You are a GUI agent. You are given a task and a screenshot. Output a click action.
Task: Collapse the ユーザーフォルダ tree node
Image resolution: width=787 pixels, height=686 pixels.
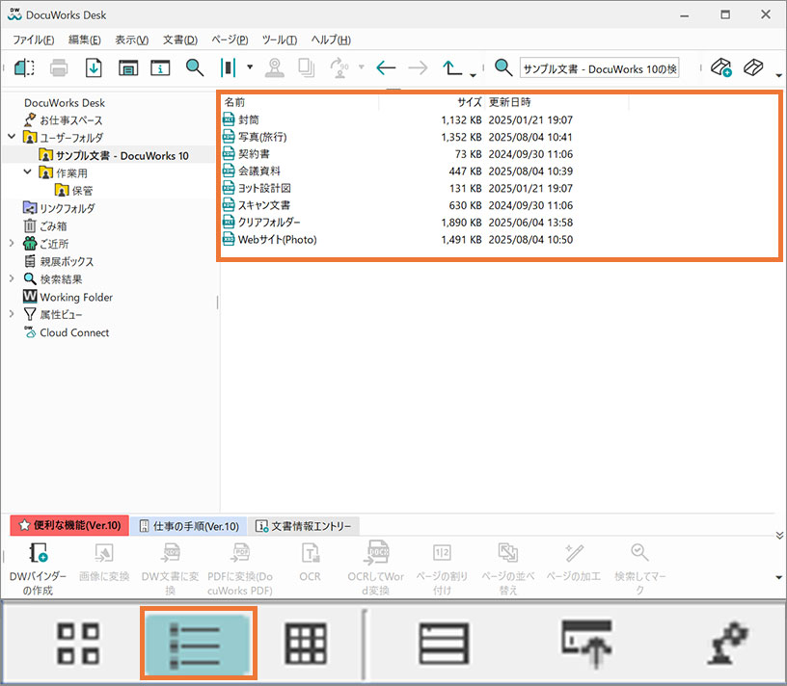pyautogui.click(x=12, y=137)
